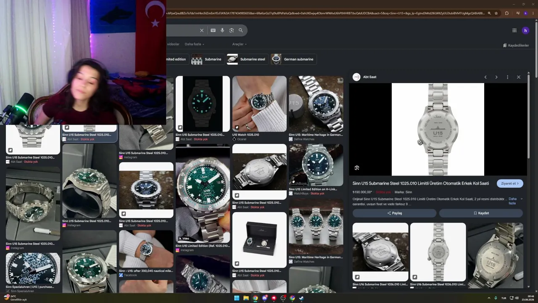Open the keyboard language indicator 'TUR'
This screenshot has width=538, height=303.
pyautogui.click(x=504, y=298)
